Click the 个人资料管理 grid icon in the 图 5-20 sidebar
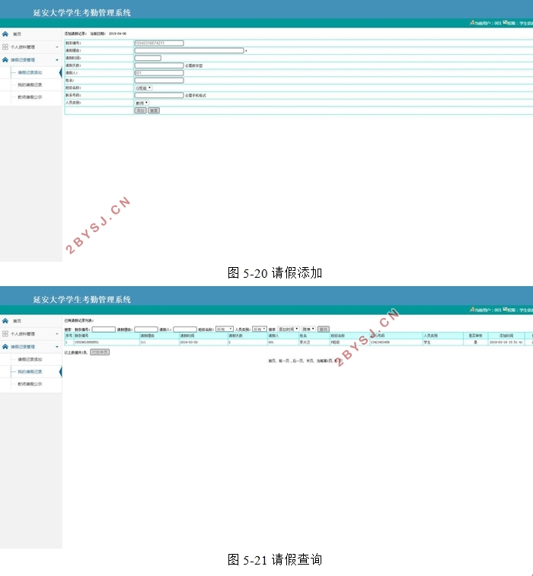Screen dimensions: 533x576 5,47
